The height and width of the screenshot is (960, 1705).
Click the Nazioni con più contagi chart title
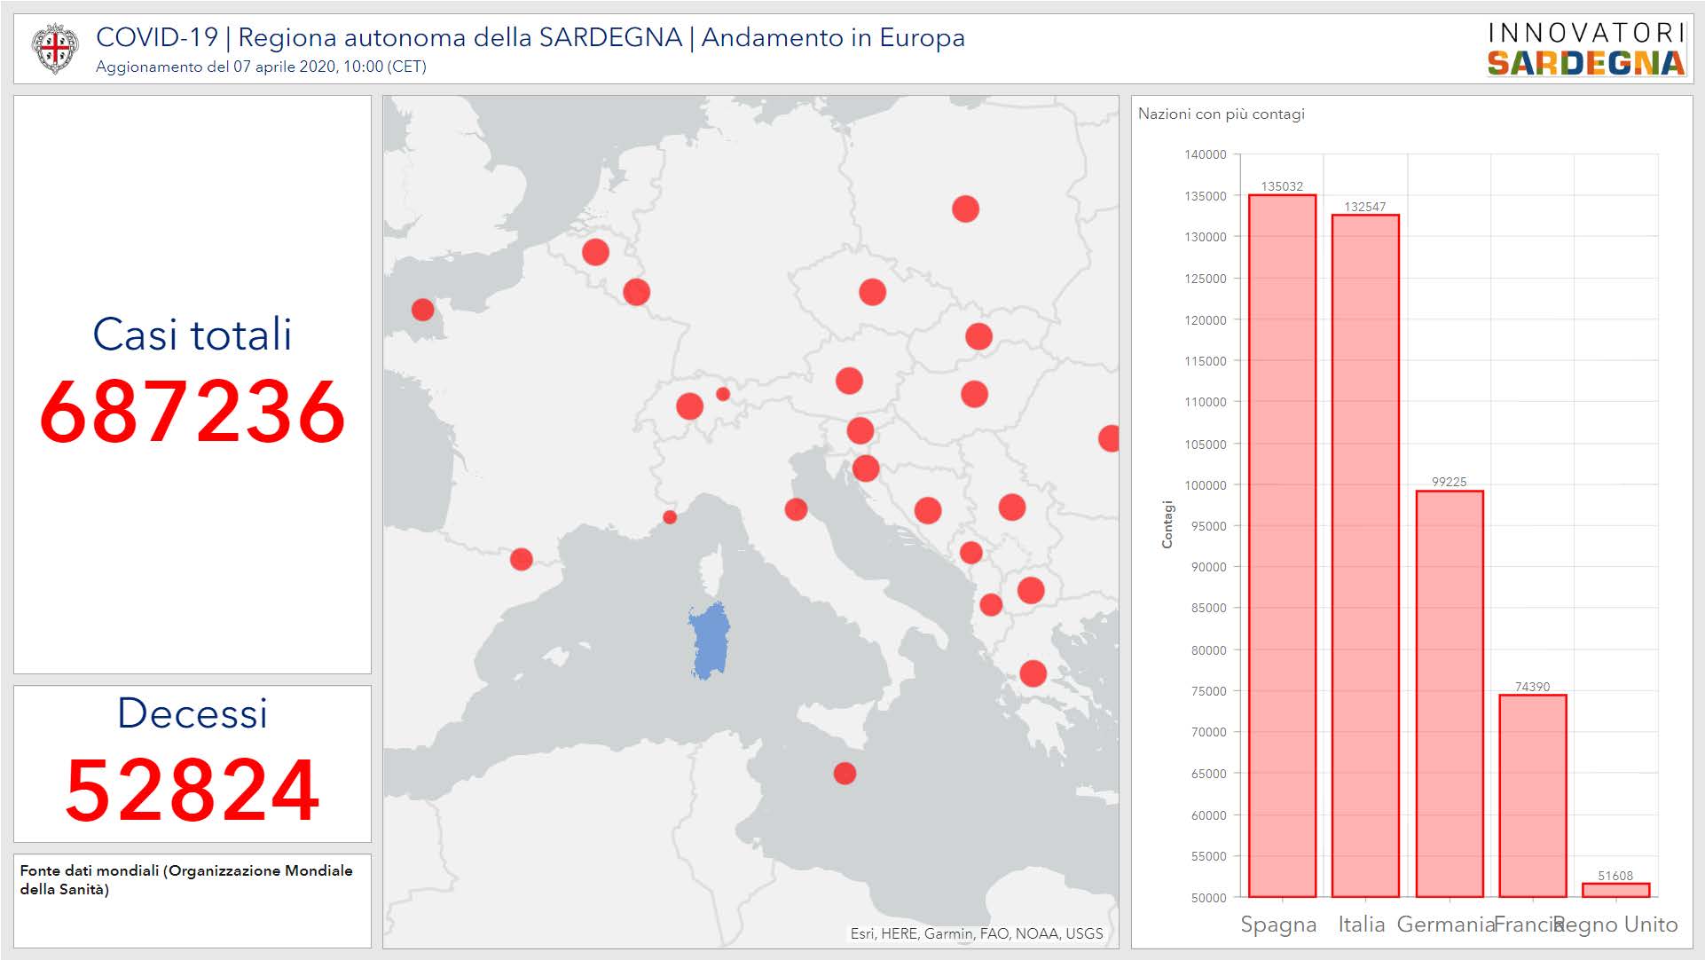1221,114
